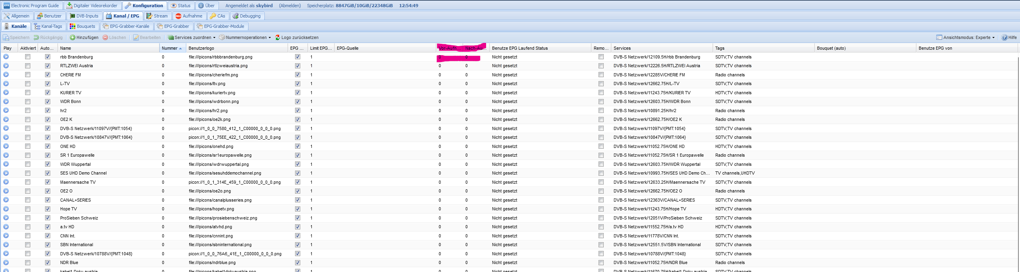Play the KURIER TV channel
The height and width of the screenshot is (272, 1020).
(x=6, y=93)
